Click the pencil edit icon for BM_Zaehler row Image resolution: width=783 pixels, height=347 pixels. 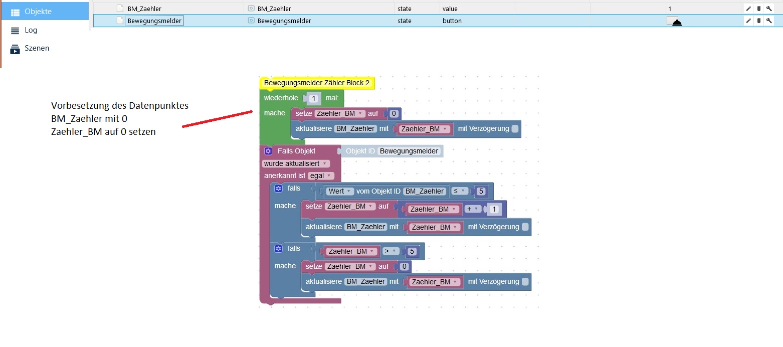point(748,9)
